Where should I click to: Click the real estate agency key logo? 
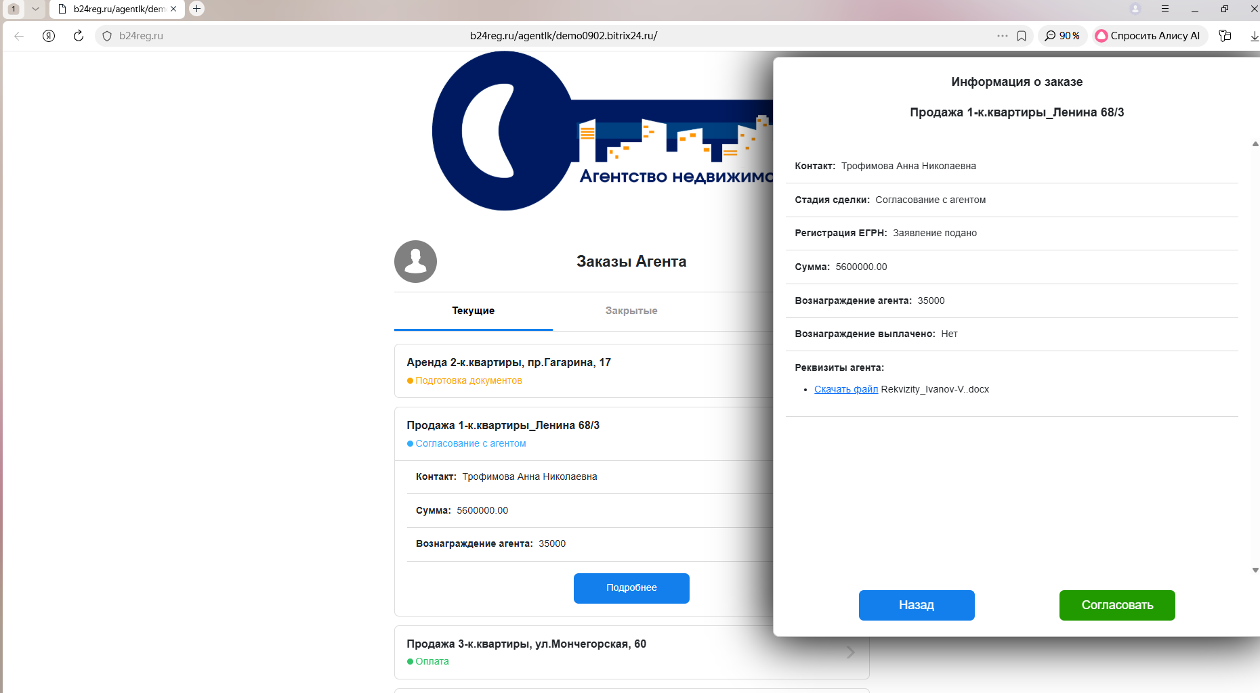(603, 131)
